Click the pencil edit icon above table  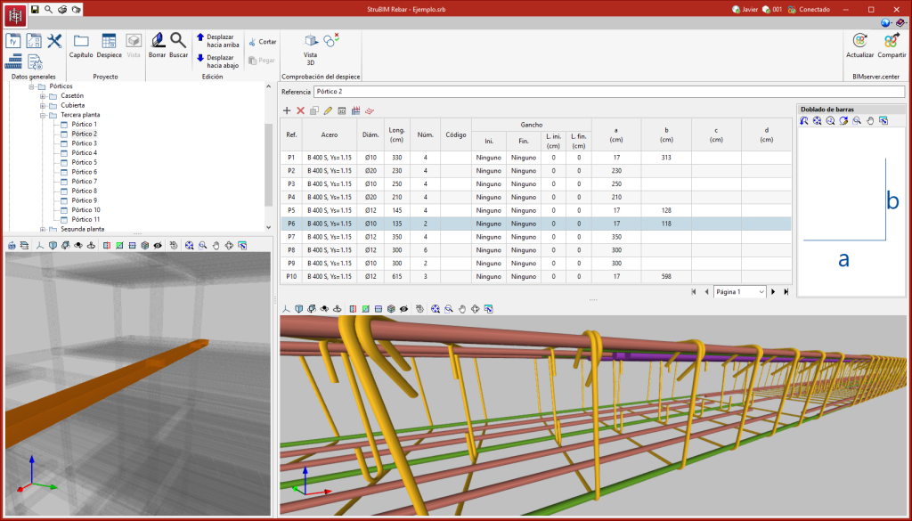(328, 110)
